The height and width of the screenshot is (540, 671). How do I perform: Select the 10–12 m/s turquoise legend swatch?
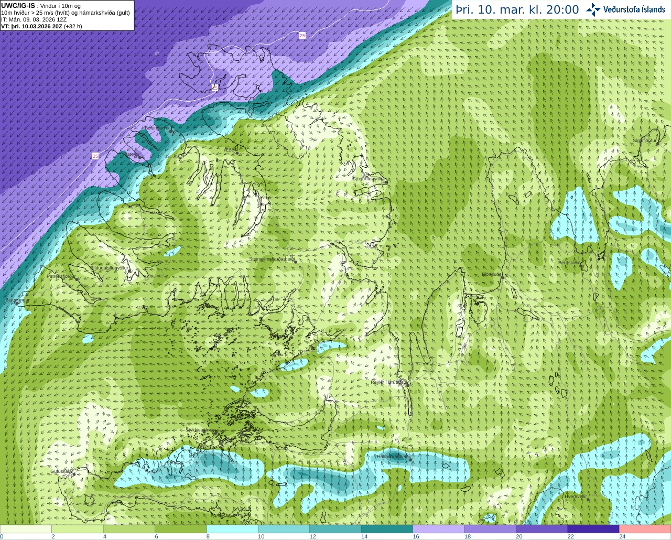coord(284,529)
